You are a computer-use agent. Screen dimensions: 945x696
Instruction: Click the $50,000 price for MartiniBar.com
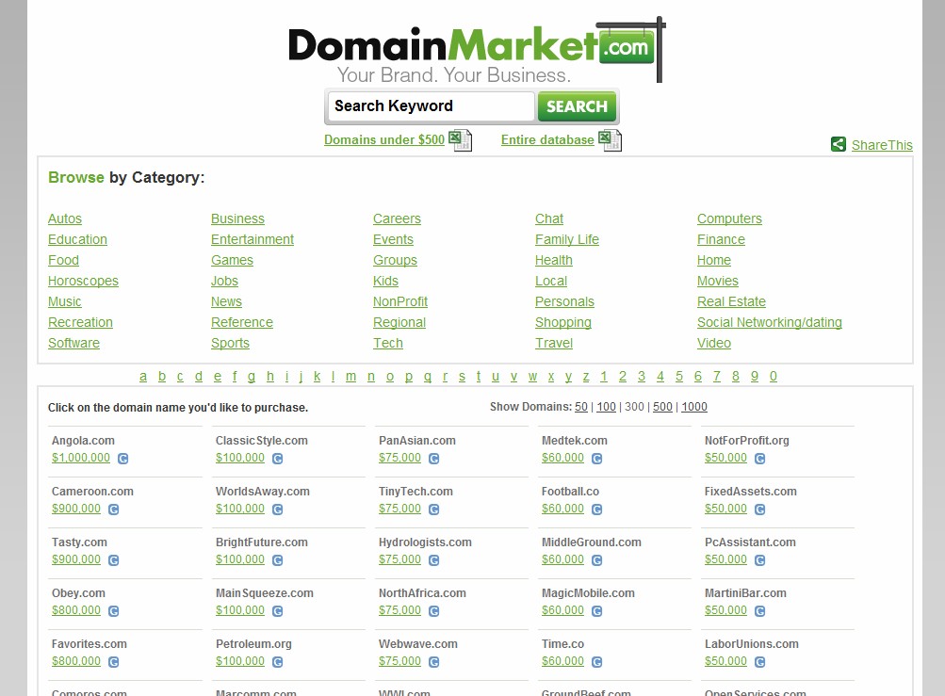coord(725,610)
